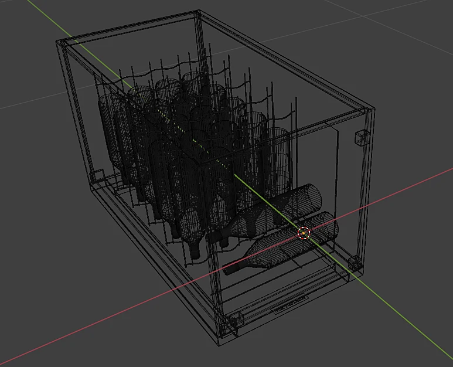The width and height of the screenshot is (453, 367).
Task: Click the topmost corner of the cabinet frame
Action: 198,12
